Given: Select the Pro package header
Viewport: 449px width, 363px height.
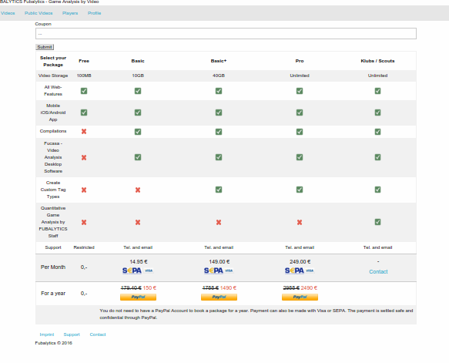Looking at the screenshot, I should [x=300, y=61].
